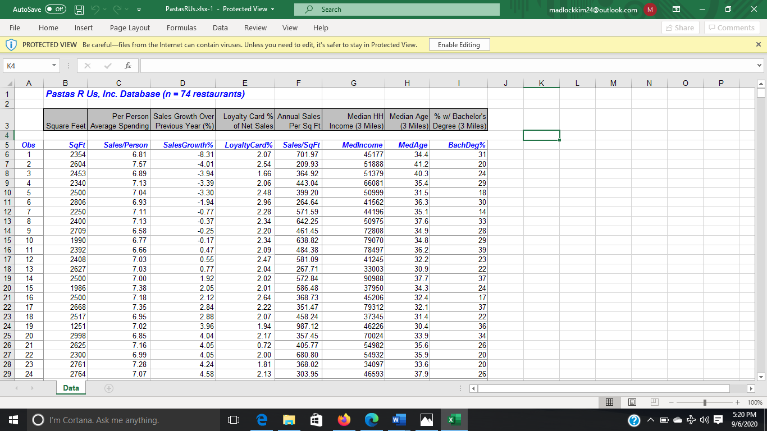Click the Save icon in title bar
This screenshot has height=431, width=767.
click(80, 10)
